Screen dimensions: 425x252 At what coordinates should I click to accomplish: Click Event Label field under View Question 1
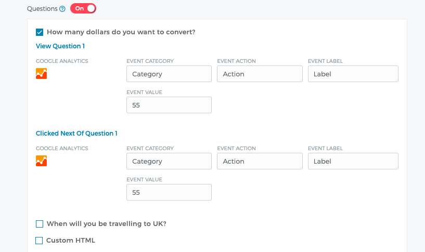353,74
